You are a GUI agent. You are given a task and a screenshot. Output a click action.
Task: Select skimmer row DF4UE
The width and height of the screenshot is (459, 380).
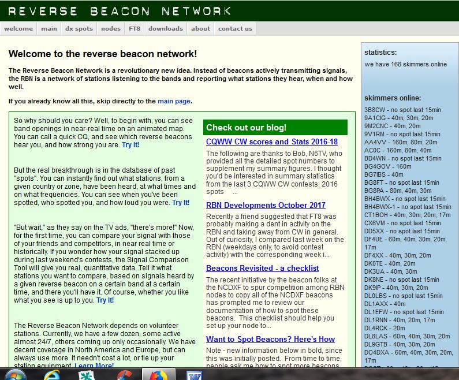point(405,243)
